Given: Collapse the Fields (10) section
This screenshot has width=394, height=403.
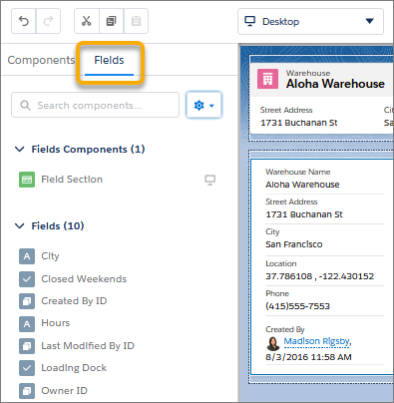Looking at the screenshot, I should pyautogui.click(x=20, y=226).
